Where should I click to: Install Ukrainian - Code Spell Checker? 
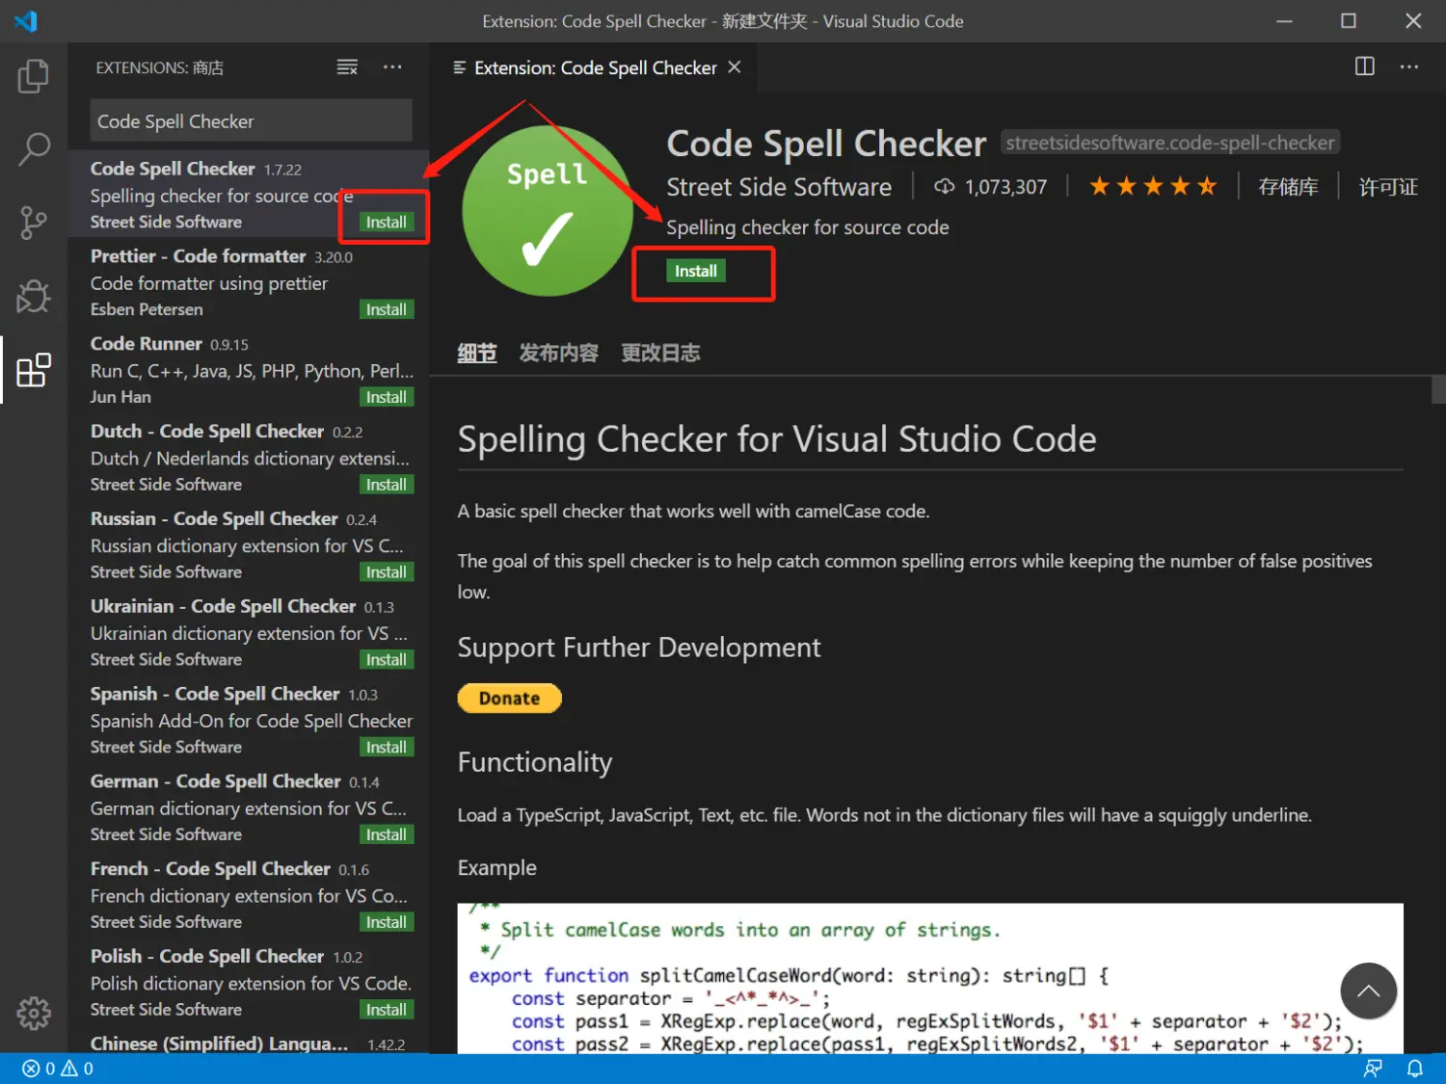pos(386,660)
